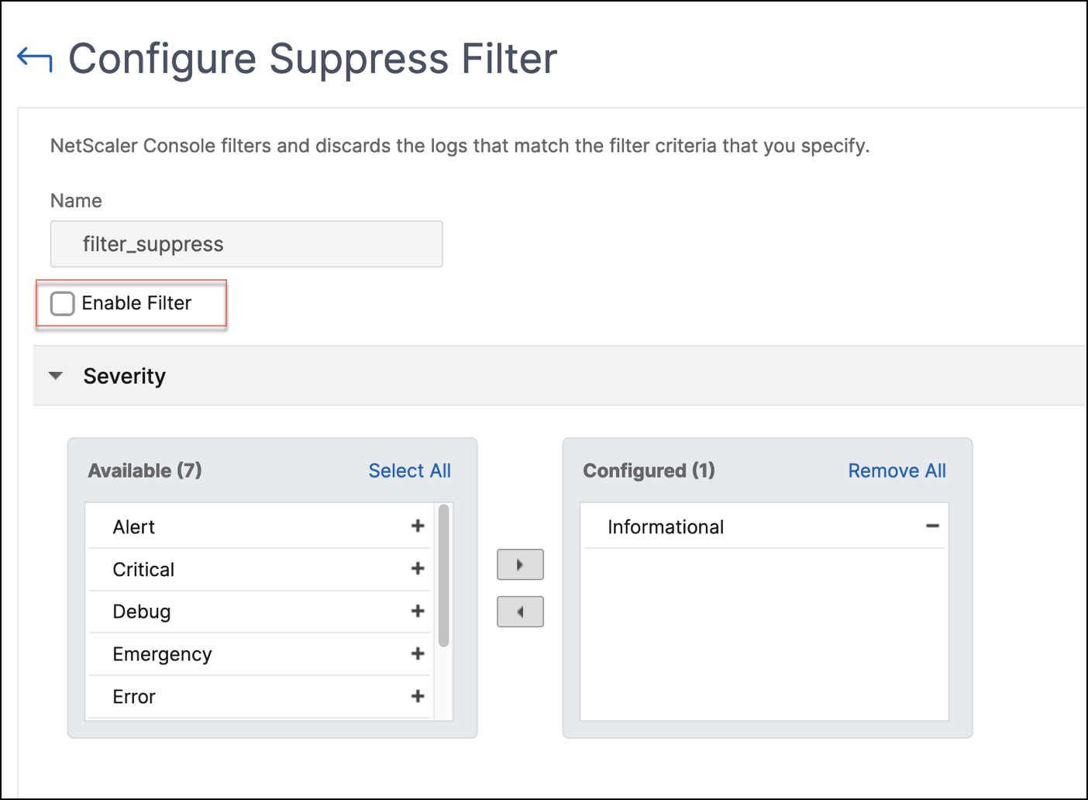The height and width of the screenshot is (800, 1088).
Task: Add Debug severity with its plus icon
Action: click(x=418, y=611)
